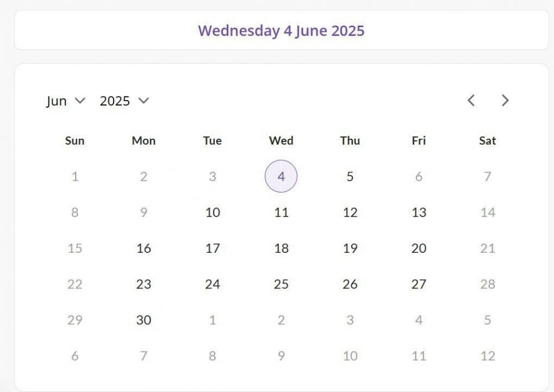Image resolution: width=554 pixels, height=392 pixels.
Task: Choose Monday 23 June
Action: pyautogui.click(x=143, y=284)
